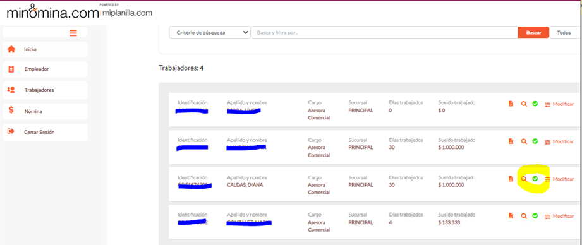Image resolution: width=582 pixels, height=245 pixels.
Task: Download PDF in the second worker row
Action: pyautogui.click(x=511, y=141)
